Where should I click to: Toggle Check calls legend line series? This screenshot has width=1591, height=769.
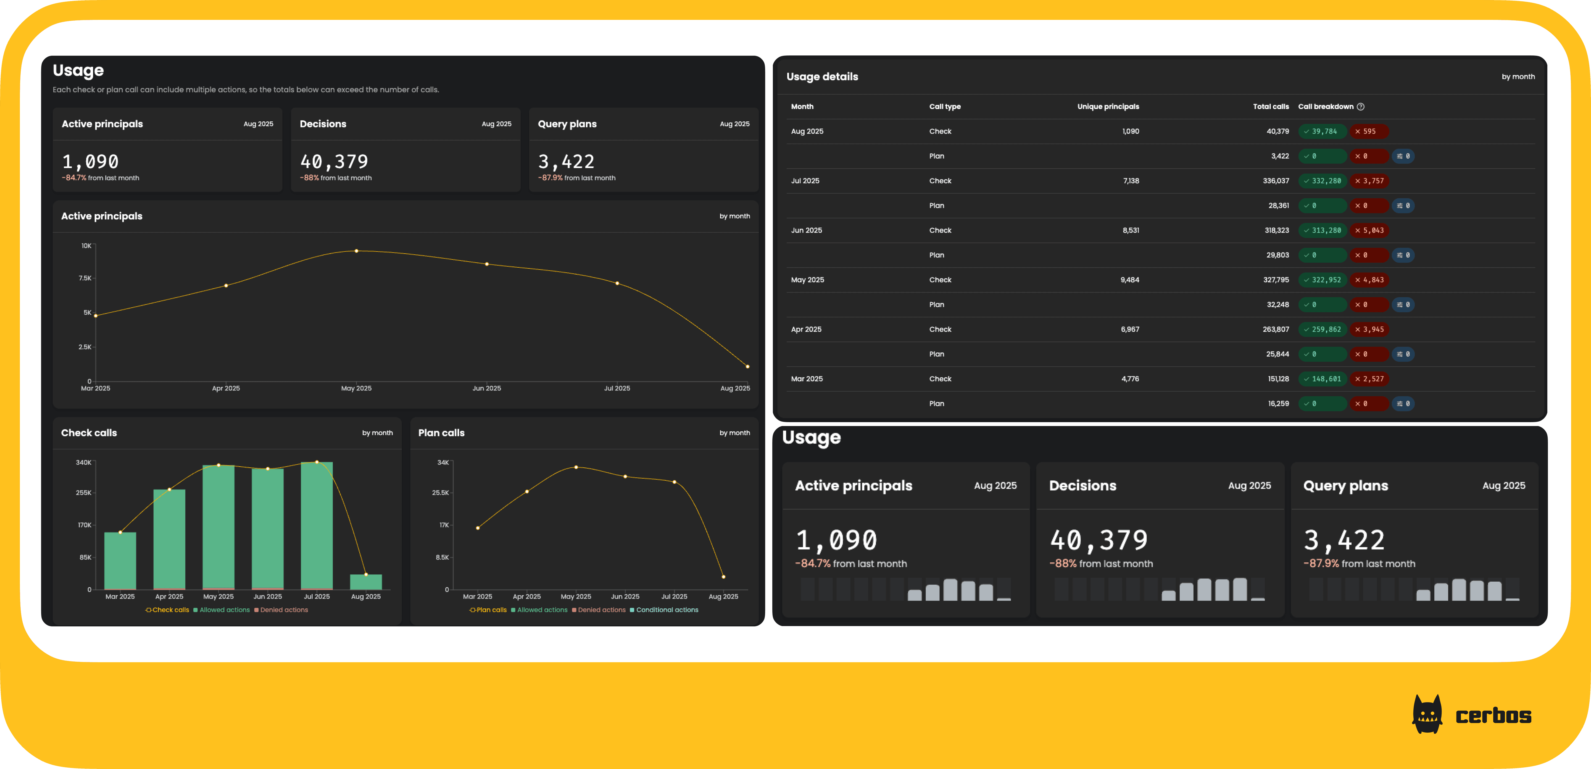[x=167, y=610]
